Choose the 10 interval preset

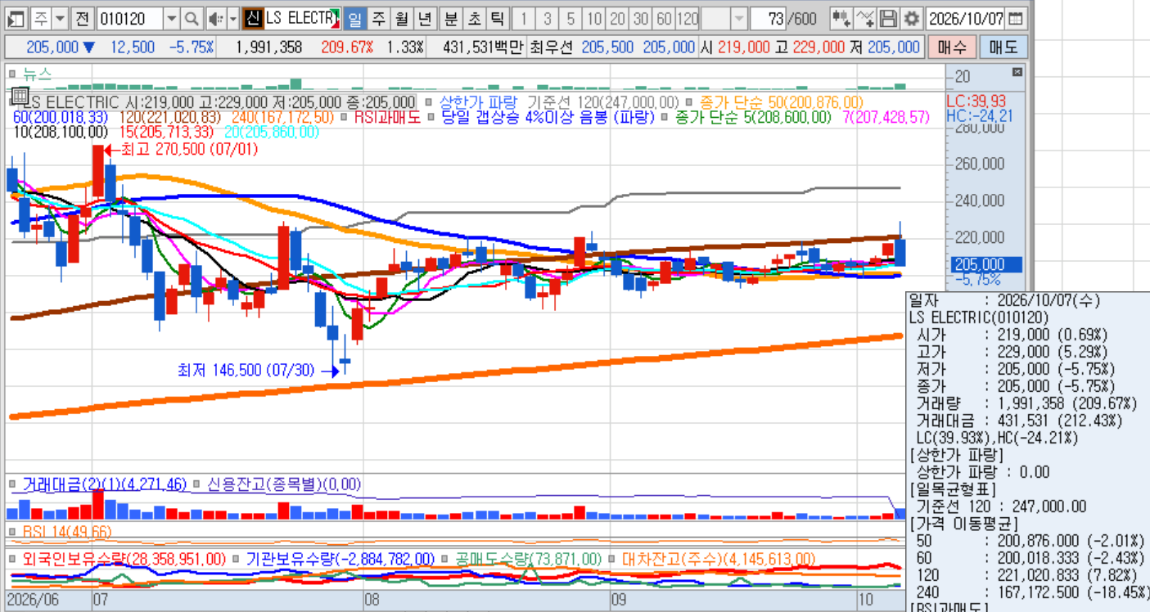(595, 18)
